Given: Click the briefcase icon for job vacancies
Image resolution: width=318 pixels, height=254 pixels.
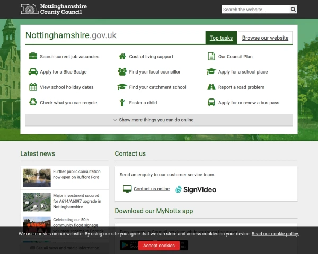Looking at the screenshot, I should pos(33,56).
